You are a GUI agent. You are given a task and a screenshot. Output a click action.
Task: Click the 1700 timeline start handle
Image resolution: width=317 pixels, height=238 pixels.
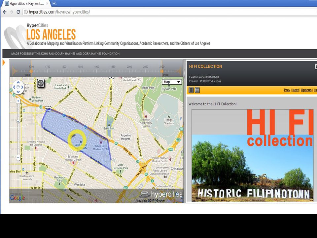31,71
